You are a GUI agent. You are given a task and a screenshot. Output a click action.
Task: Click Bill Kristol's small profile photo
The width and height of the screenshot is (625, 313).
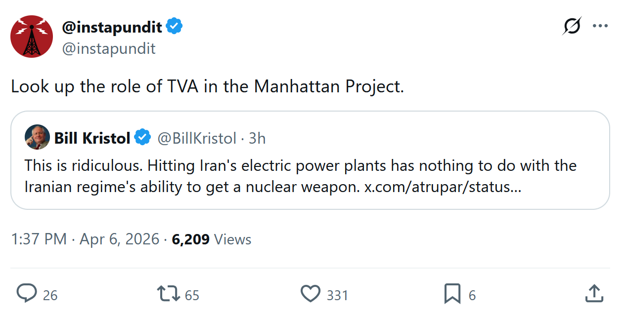tap(37, 137)
